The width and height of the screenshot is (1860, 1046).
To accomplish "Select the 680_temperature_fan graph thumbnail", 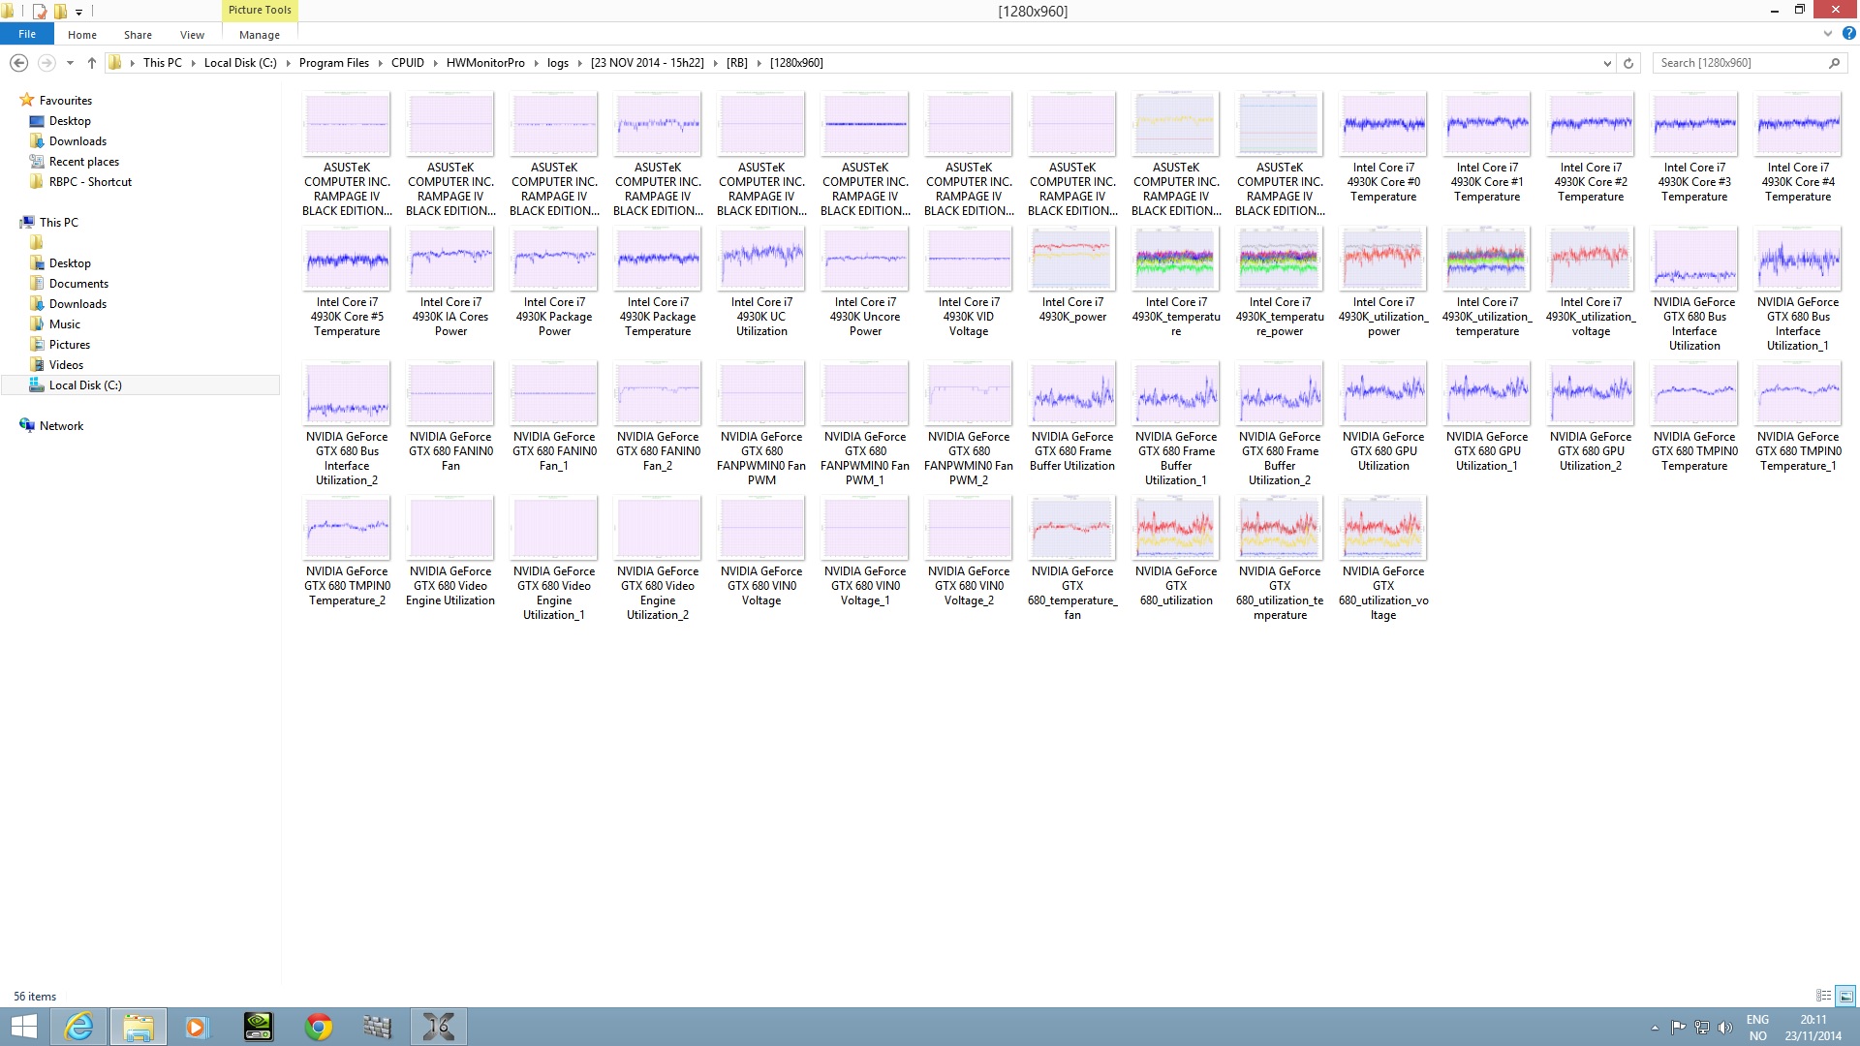I will [1072, 528].
